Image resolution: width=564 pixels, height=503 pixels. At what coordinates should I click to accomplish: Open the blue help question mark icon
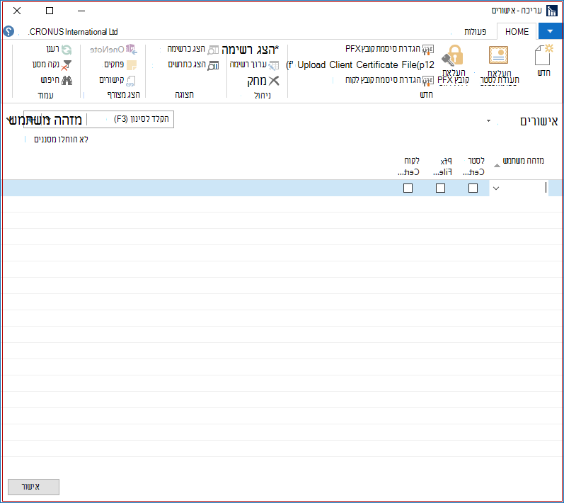pyautogui.click(x=8, y=32)
